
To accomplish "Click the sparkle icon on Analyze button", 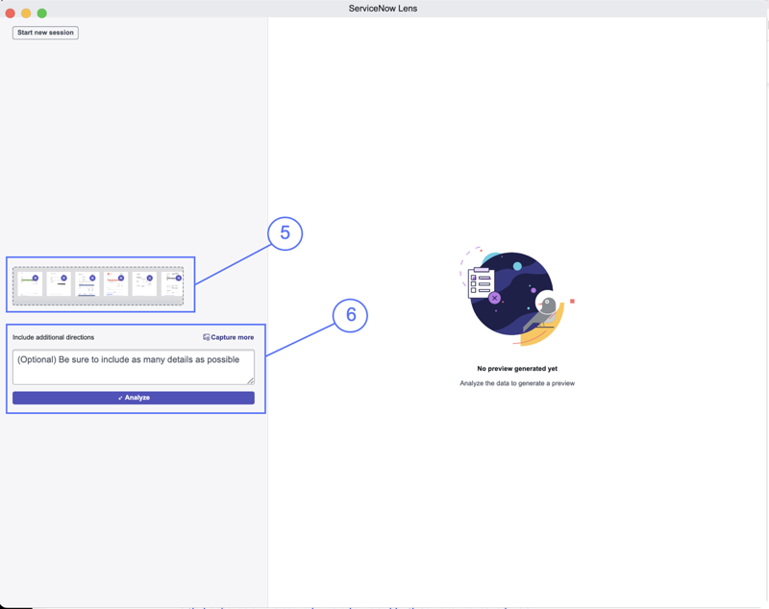I will 120,398.
